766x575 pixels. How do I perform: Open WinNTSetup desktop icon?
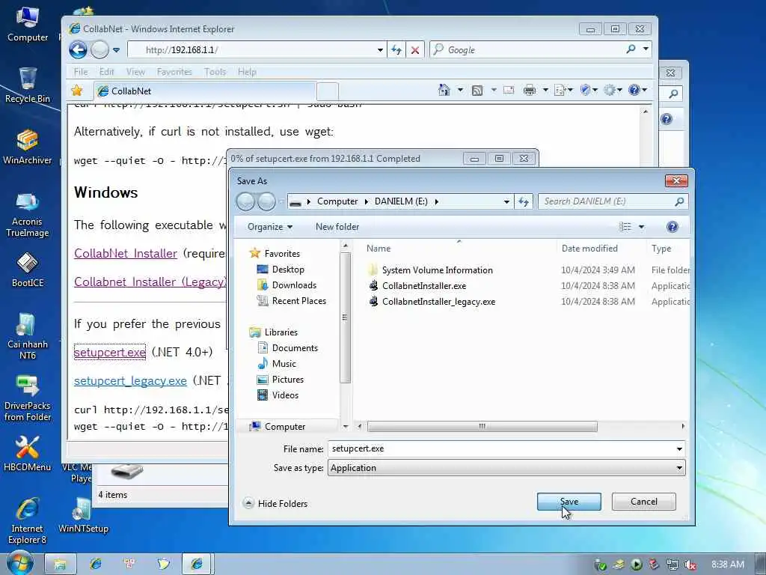click(83, 516)
